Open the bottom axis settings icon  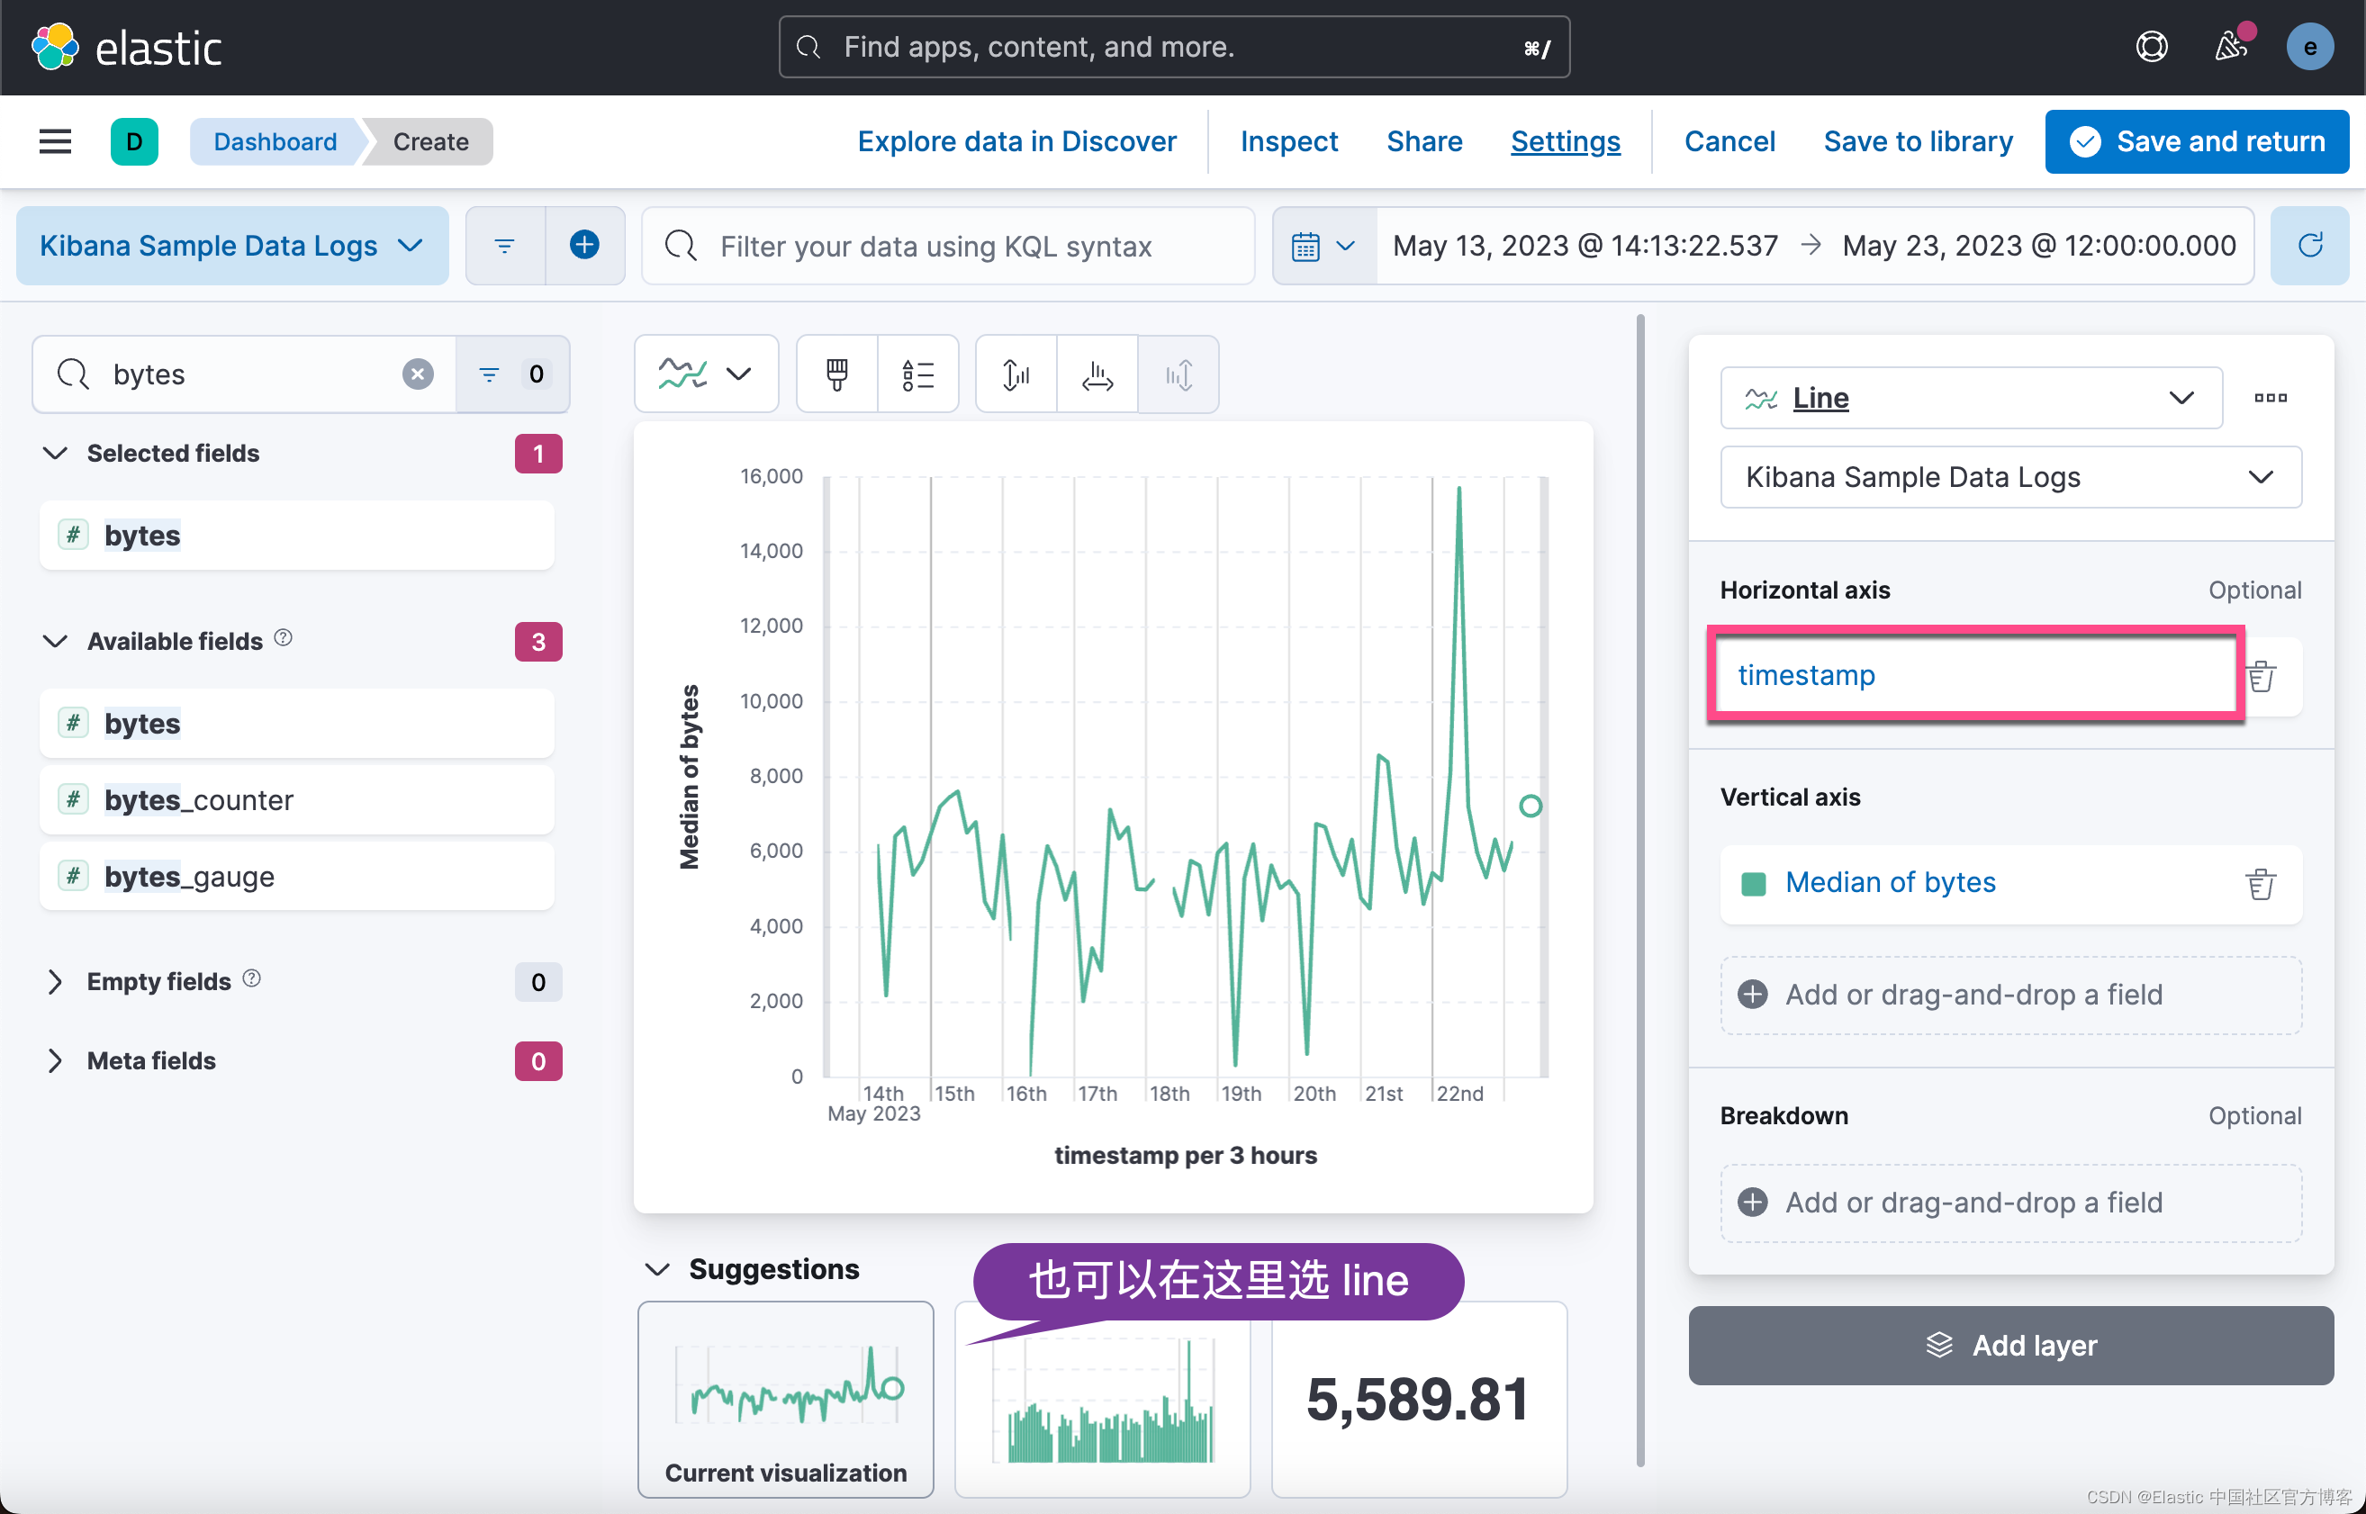pos(1097,374)
